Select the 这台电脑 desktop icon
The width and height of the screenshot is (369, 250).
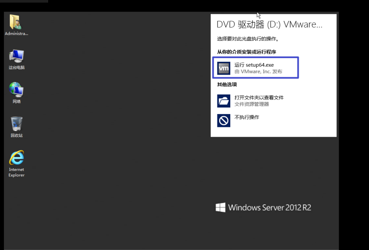pyautogui.click(x=16, y=59)
